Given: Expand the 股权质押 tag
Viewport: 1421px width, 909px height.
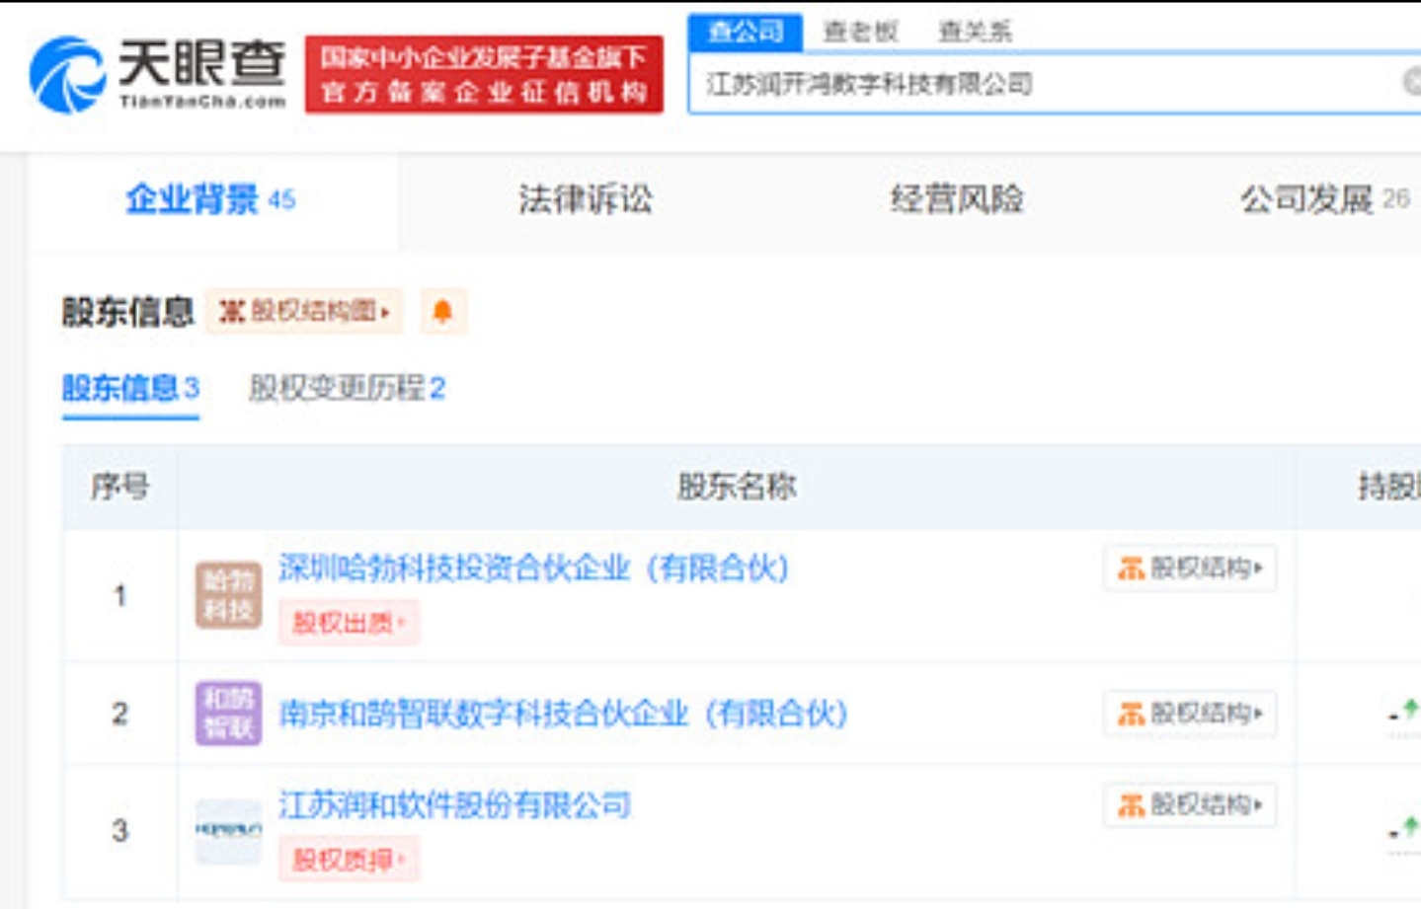Looking at the screenshot, I should click(x=349, y=860).
